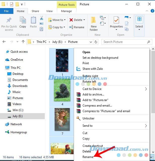This screenshot has height=161, width=155.
Task: Click new folder icon in title bar
Action: click(x=17, y=4)
